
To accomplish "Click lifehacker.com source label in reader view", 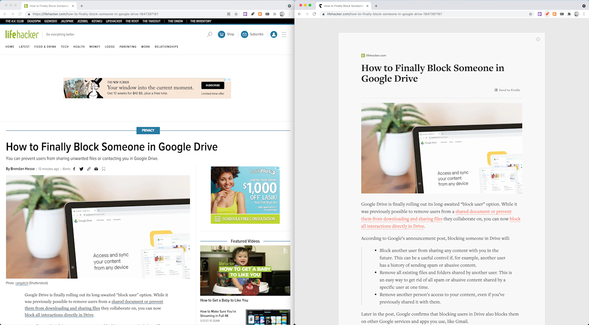I will click(x=376, y=55).
